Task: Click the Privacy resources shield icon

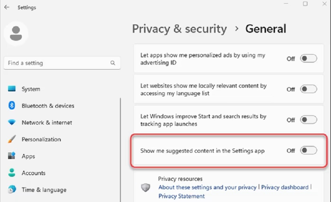Action: [x=145, y=187]
